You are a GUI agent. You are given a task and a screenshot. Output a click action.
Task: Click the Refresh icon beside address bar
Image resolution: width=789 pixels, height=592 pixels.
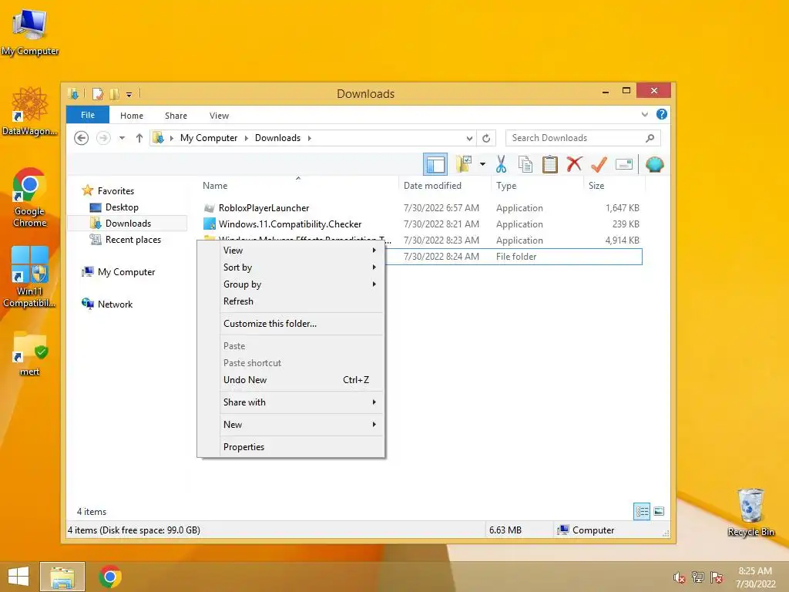pos(486,138)
